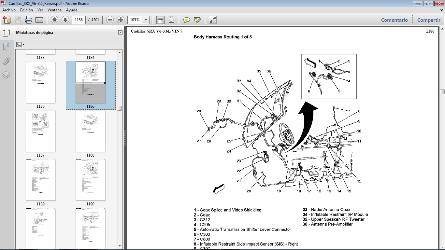Screen dimensions: 445x250
Task: Open the Archivo menu
Action: pos(9,10)
